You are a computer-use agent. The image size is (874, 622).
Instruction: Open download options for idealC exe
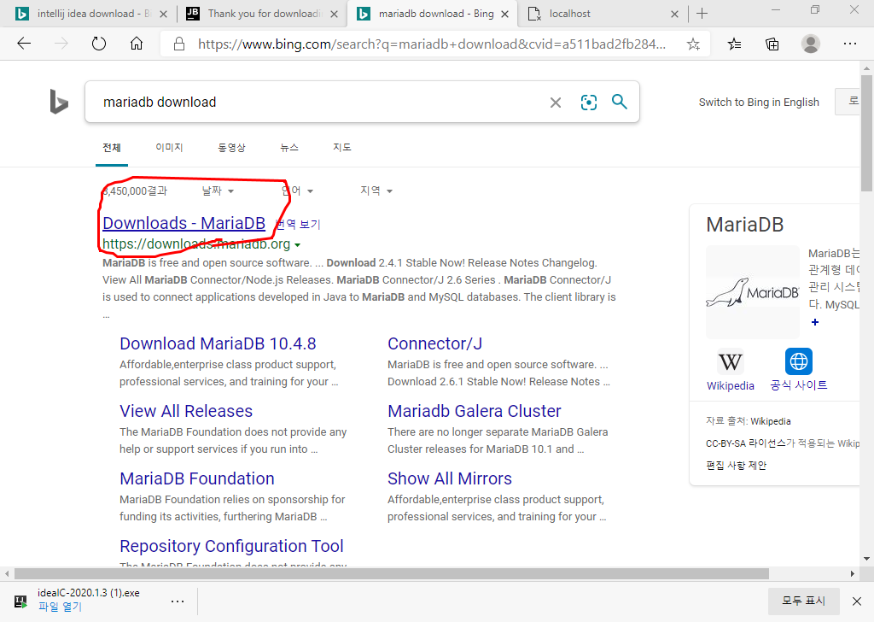[178, 601]
